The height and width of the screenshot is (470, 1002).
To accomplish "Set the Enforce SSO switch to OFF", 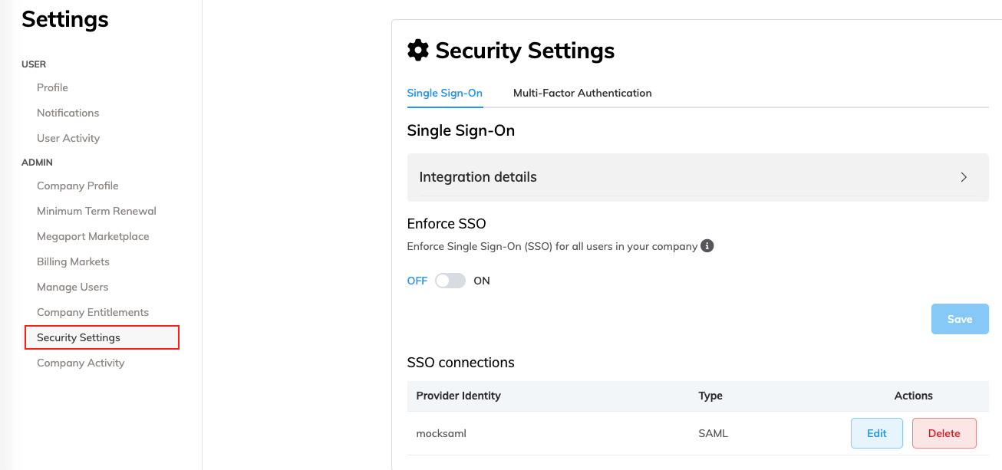I will (450, 281).
